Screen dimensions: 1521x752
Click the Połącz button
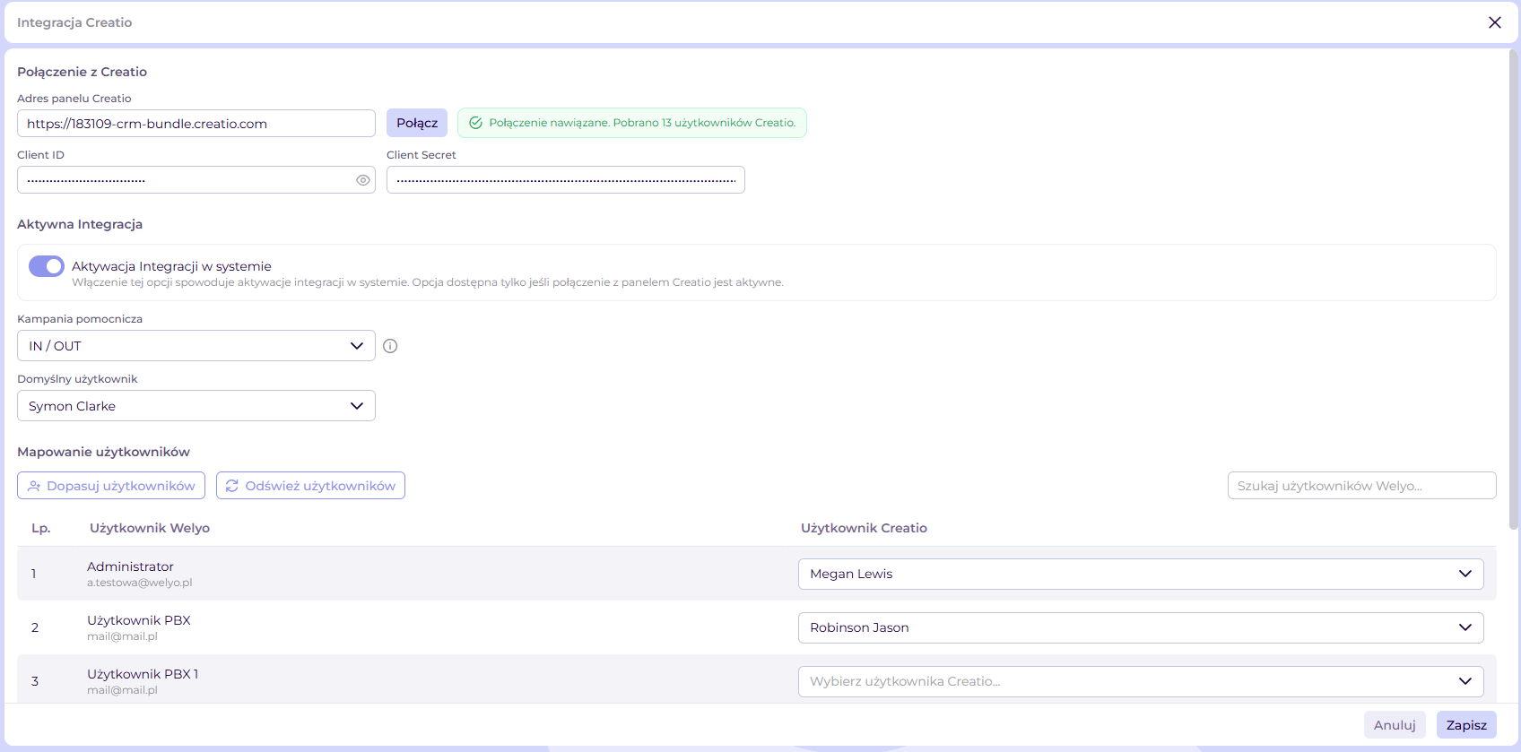pyautogui.click(x=417, y=123)
